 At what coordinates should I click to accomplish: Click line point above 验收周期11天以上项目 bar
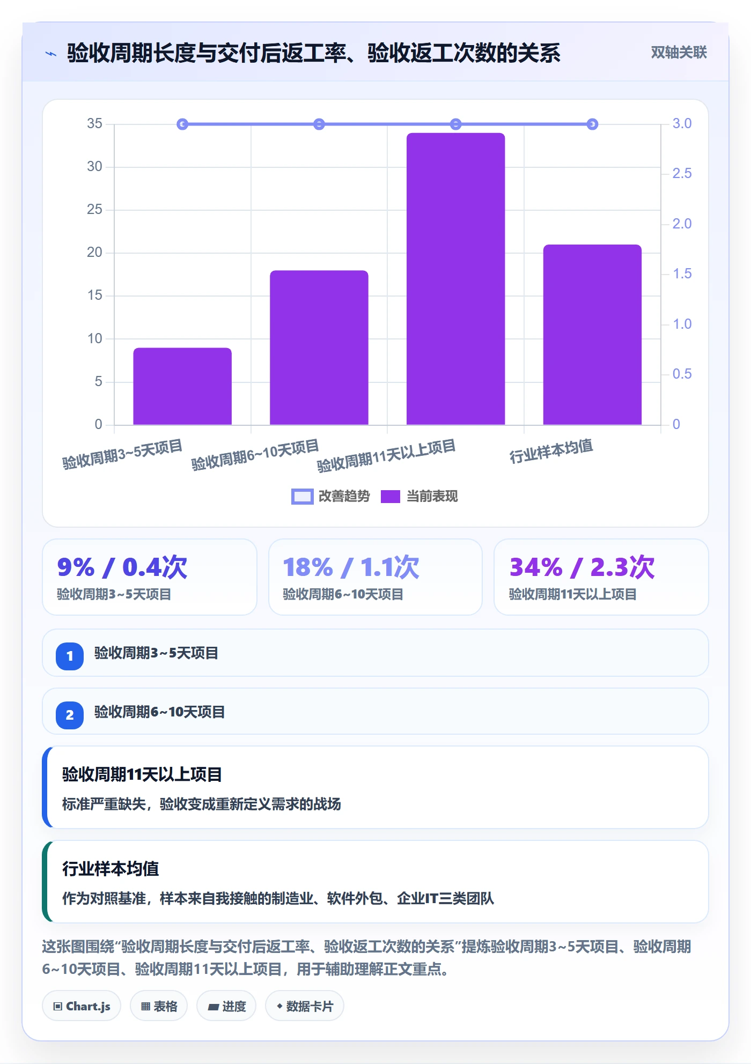455,124
